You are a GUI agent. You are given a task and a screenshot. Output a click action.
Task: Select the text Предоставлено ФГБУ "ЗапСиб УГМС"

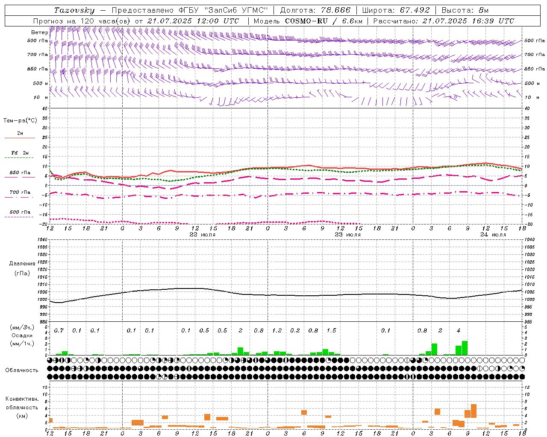pos(190,10)
